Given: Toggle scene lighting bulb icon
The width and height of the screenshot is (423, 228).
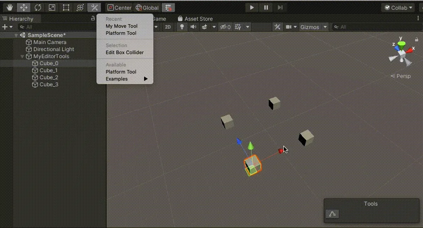Looking at the screenshot, I should click(182, 27).
